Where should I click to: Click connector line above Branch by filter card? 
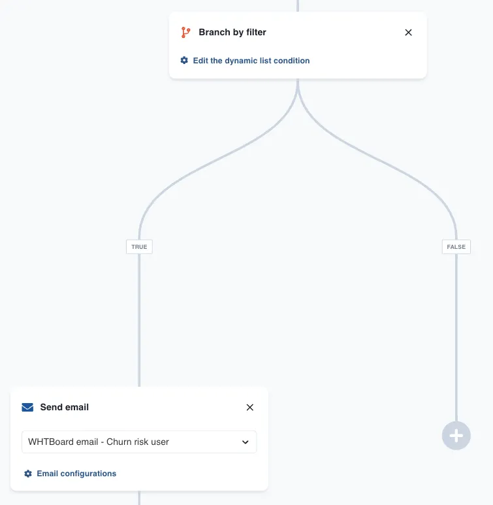298,5
